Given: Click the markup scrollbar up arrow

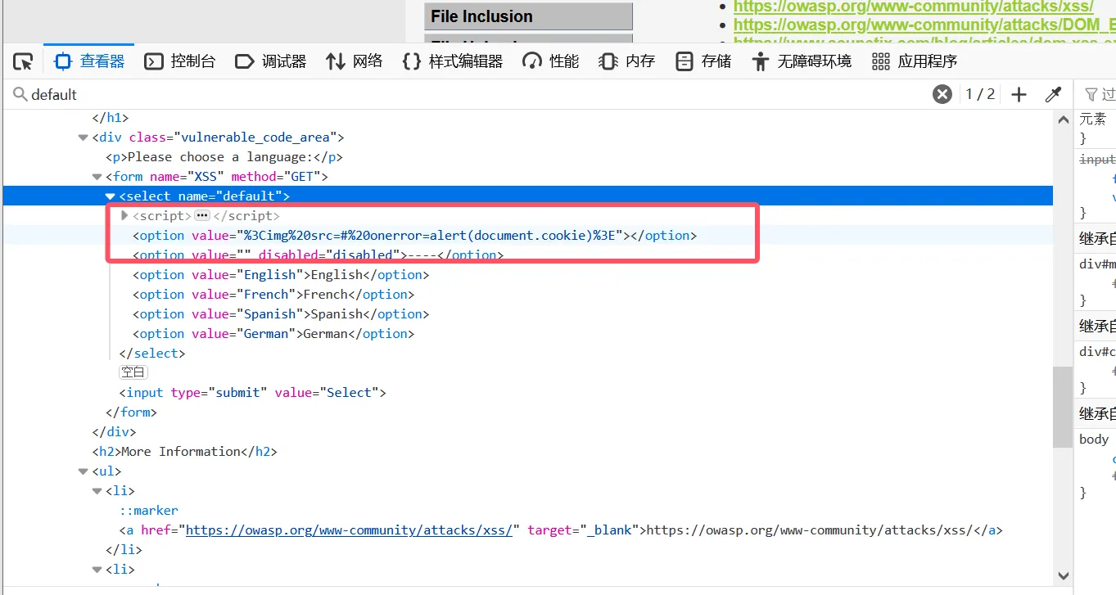Looking at the screenshot, I should pyautogui.click(x=1063, y=119).
